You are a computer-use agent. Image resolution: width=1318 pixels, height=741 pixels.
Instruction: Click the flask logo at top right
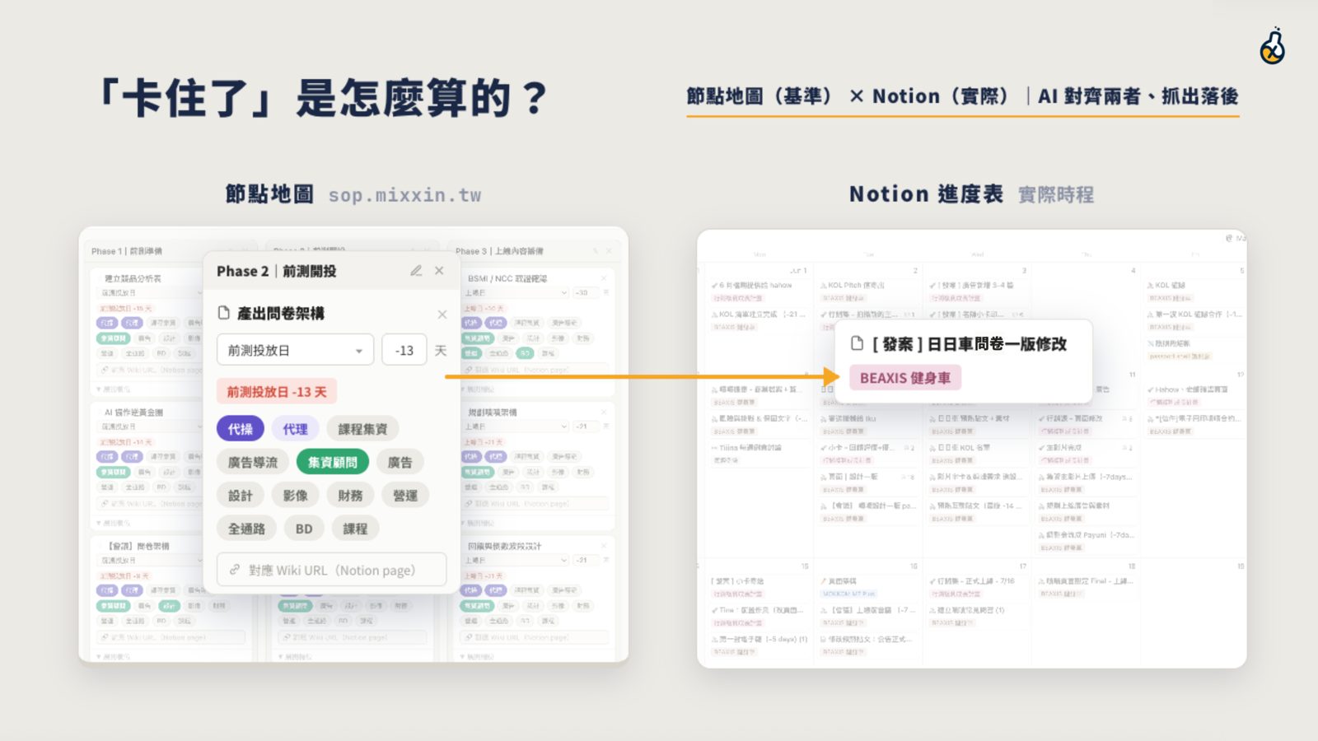[x=1273, y=46]
